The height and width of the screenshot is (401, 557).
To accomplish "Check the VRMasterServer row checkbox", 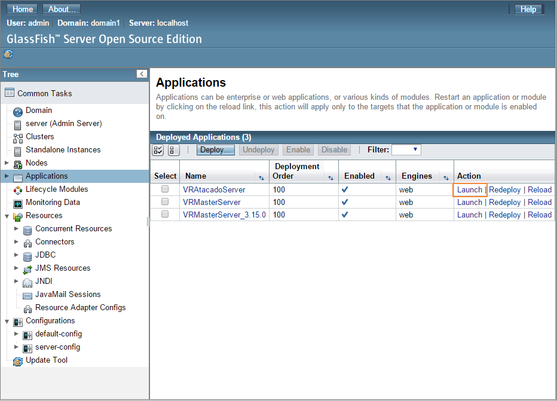I will (x=165, y=202).
